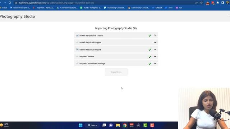Open Conversion actions bookmark
The image size is (230, 129).
point(67,8)
